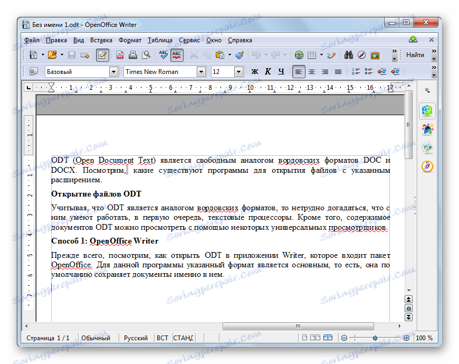Open Table size dropdown arrow
Image resolution: width=459 pixels, height=364 pixels.
(x=321, y=55)
